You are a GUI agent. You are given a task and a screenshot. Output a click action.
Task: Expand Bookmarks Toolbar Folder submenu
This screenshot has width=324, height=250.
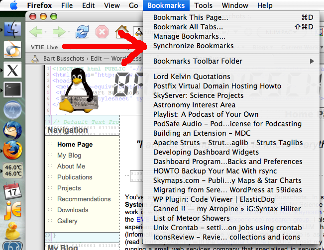[x=231, y=61]
